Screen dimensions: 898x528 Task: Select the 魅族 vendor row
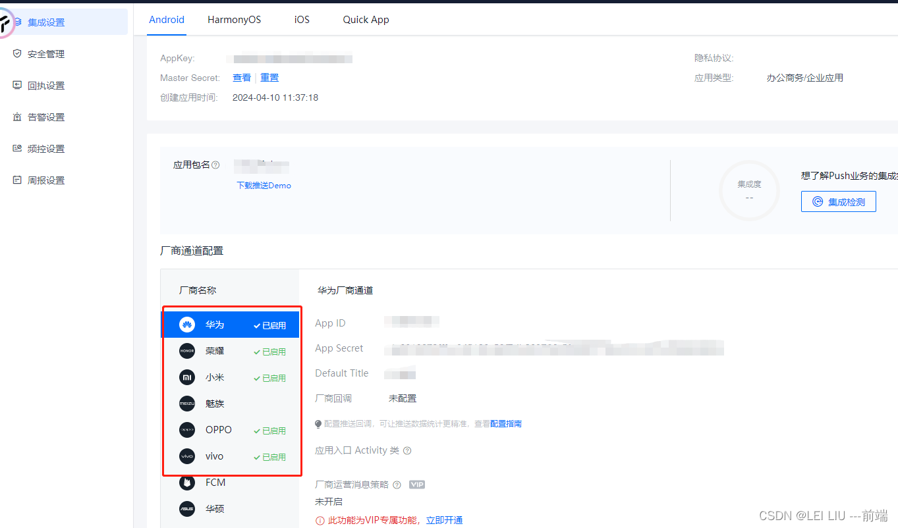[231, 404]
